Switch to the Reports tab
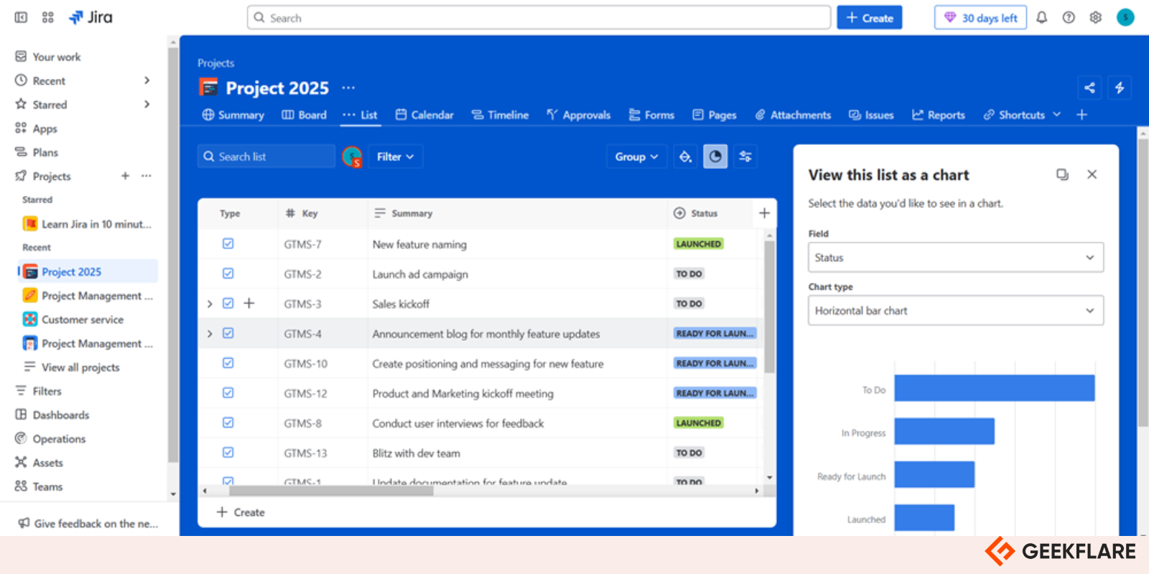Screen dimensions: 1149x574 pos(939,115)
